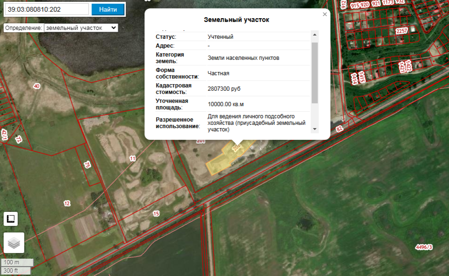Click the cadastral number search field
The height and width of the screenshot is (276, 449).
(46, 9)
